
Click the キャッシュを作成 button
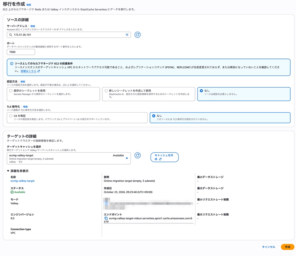click(164, 157)
